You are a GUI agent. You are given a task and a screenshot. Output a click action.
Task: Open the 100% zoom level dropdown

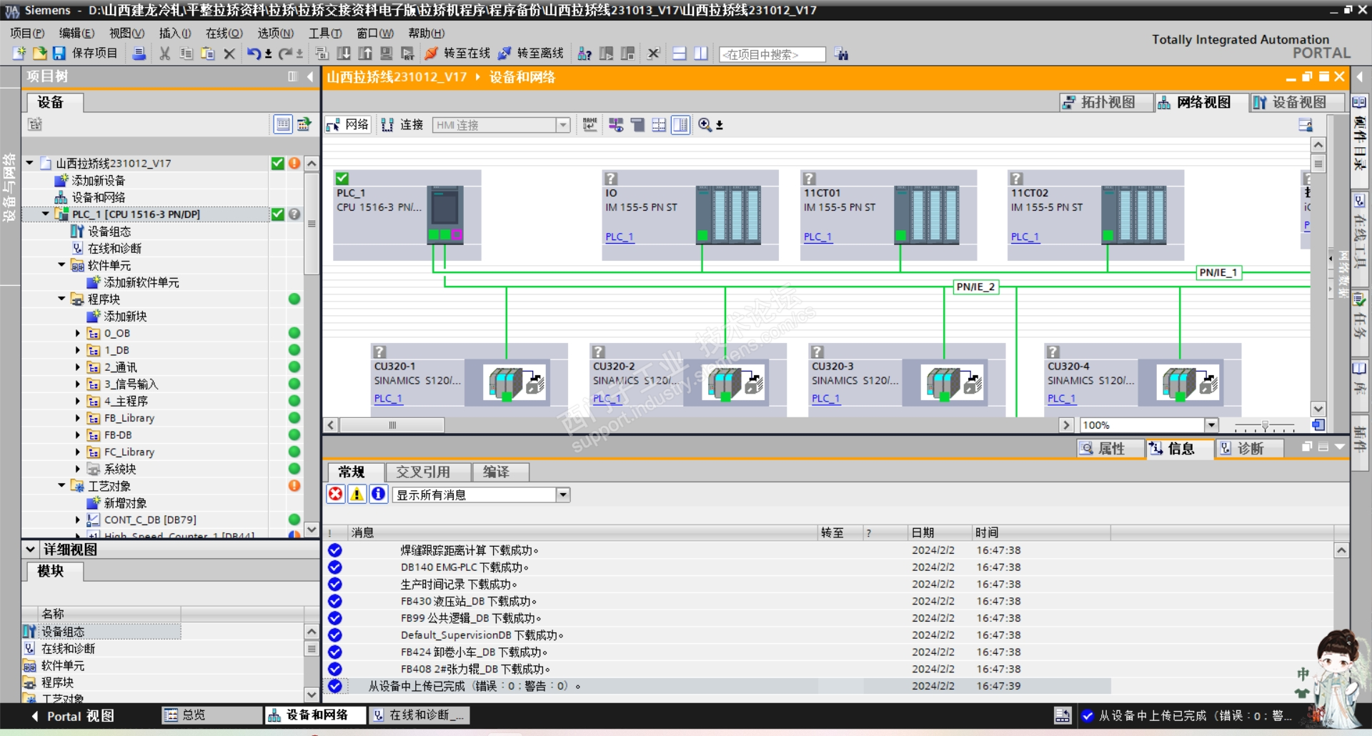[x=1211, y=425]
